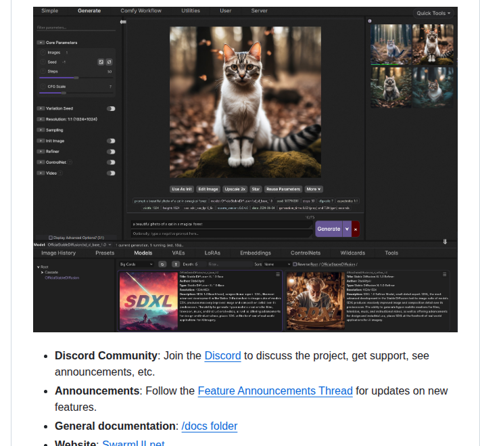Check the Reverse sort checkbox
480x446 pixels.
click(x=295, y=264)
